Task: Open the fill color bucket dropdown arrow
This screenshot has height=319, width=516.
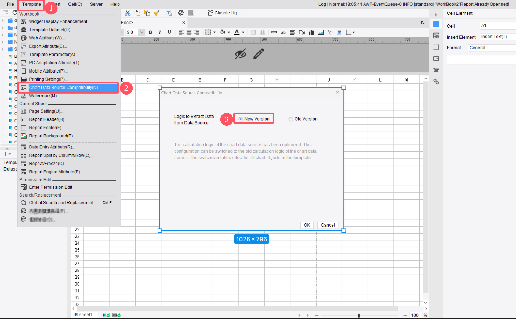Action: (229, 32)
